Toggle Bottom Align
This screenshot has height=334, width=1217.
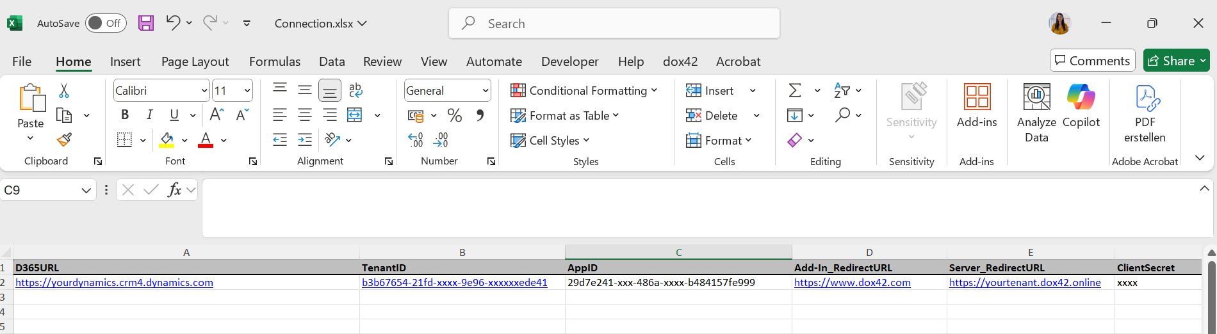click(330, 90)
